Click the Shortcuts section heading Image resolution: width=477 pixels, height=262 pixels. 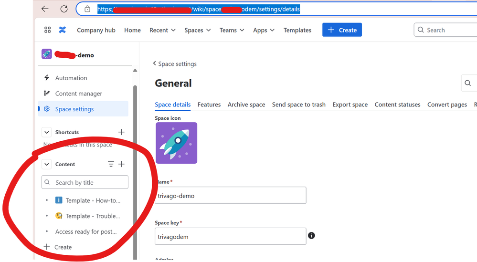(67, 132)
